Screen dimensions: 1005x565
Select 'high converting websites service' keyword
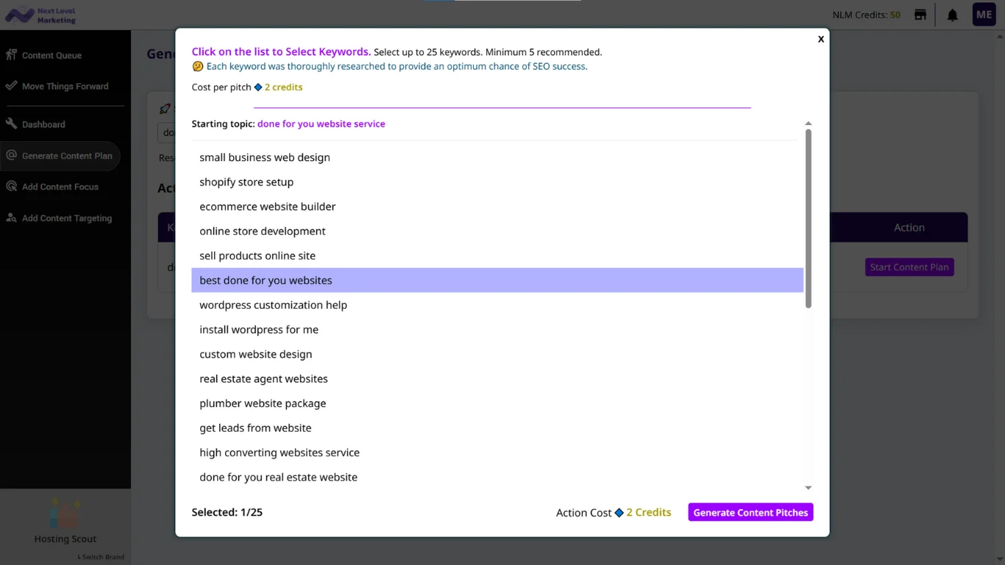(280, 453)
